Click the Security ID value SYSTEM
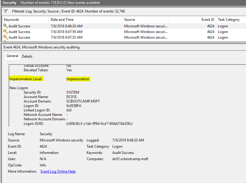Screen dimensions: 246x183 tap(73, 92)
